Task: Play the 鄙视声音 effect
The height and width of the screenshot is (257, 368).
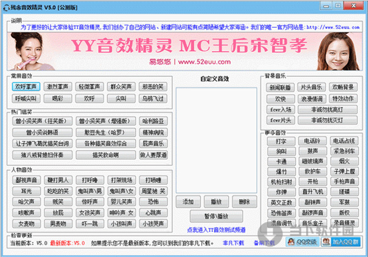Action: coord(26,180)
